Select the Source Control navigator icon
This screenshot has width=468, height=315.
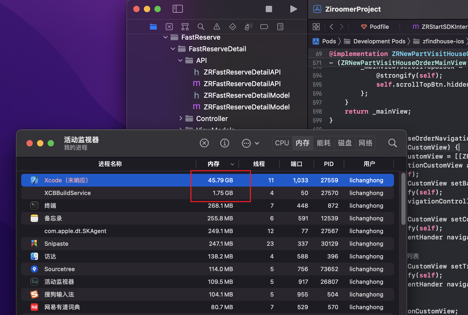pyautogui.click(x=169, y=27)
